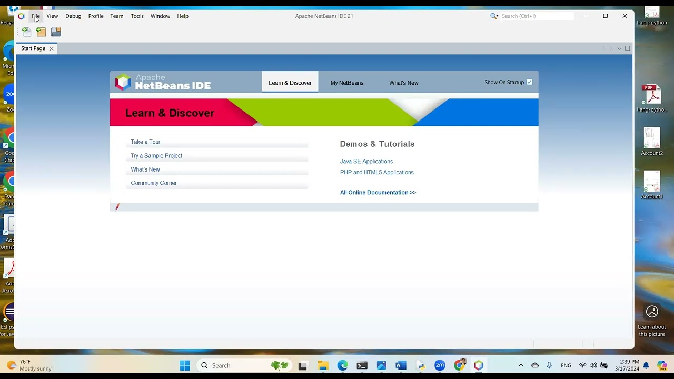Click the search magnifier icon in the title bar

(x=494, y=16)
